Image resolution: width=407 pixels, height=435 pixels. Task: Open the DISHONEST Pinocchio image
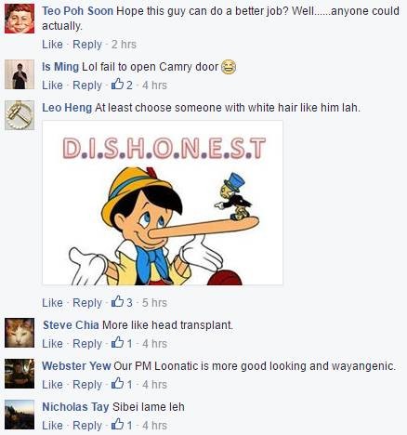click(x=163, y=203)
